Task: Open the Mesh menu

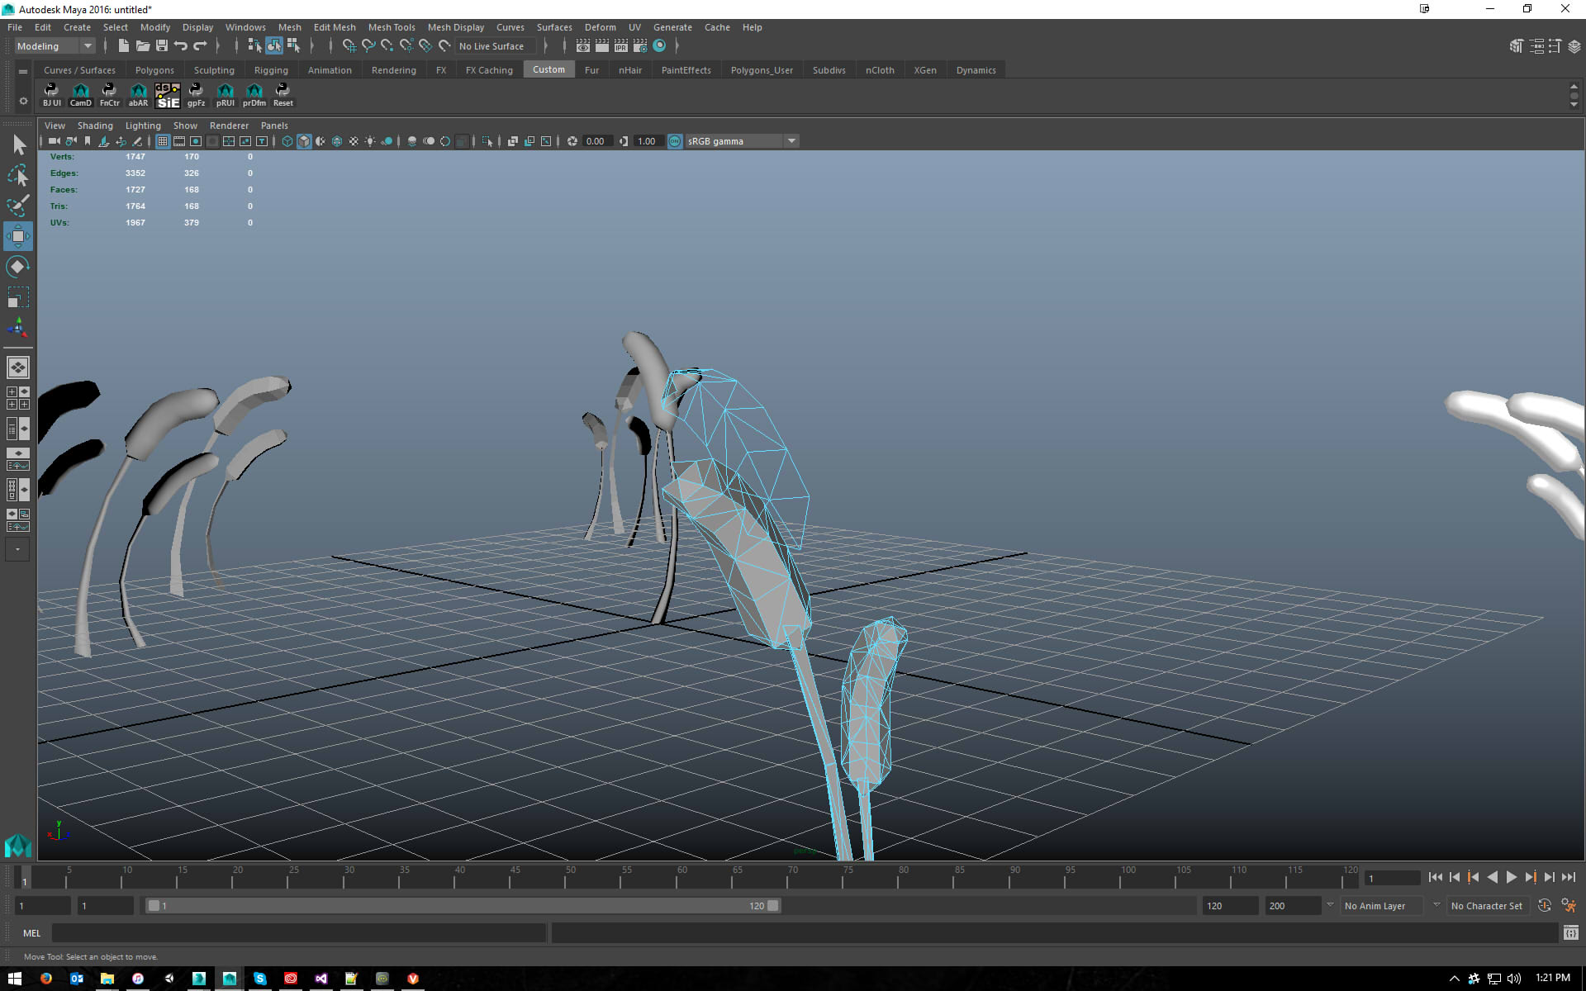Action: coord(290,27)
